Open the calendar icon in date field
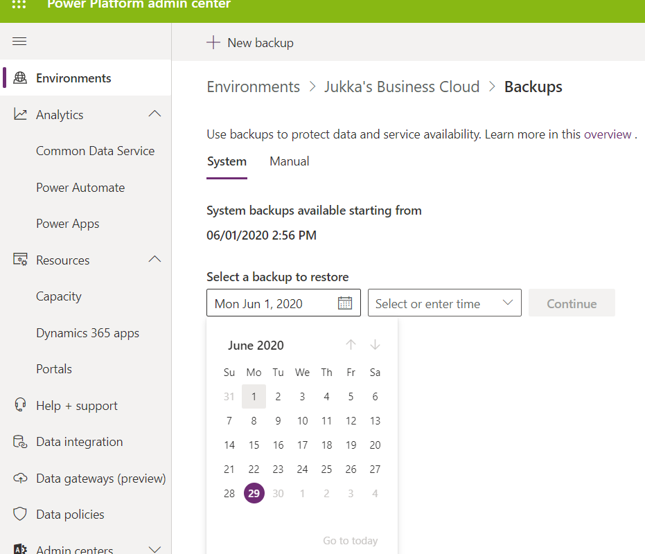 click(x=345, y=303)
